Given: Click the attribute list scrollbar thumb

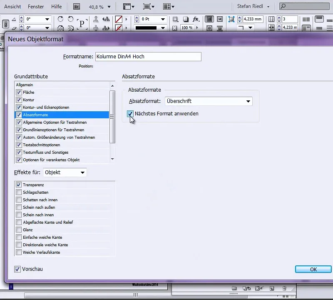Looking at the screenshot, I should coord(112,117).
